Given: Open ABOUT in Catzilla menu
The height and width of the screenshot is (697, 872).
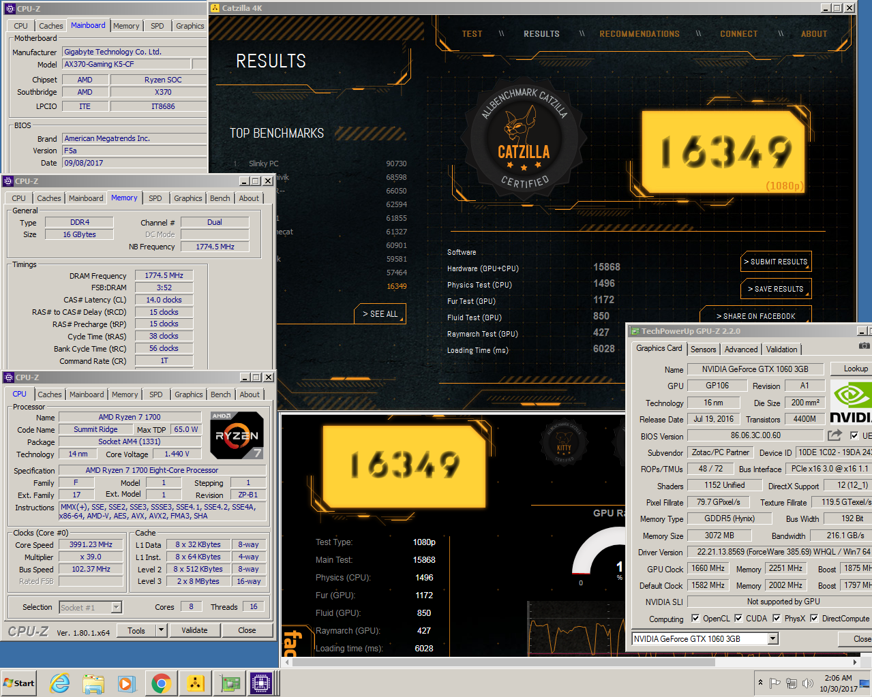Looking at the screenshot, I should (x=814, y=34).
